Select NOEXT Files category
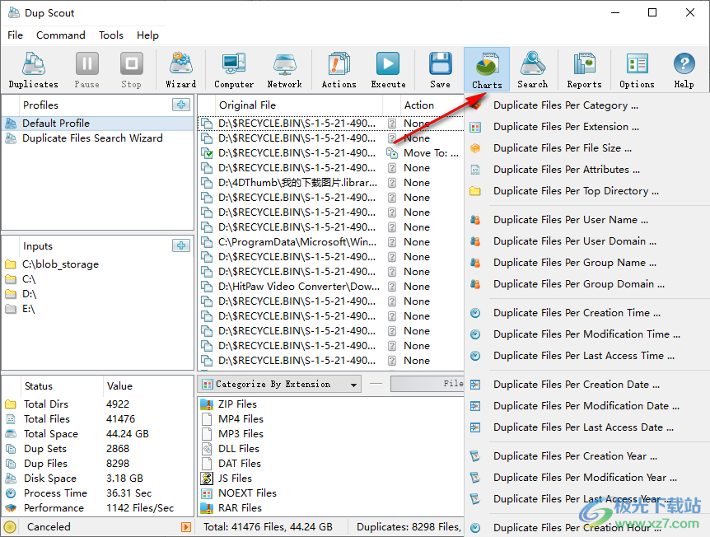Image resolution: width=710 pixels, height=537 pixels. [x=331, y=493]
